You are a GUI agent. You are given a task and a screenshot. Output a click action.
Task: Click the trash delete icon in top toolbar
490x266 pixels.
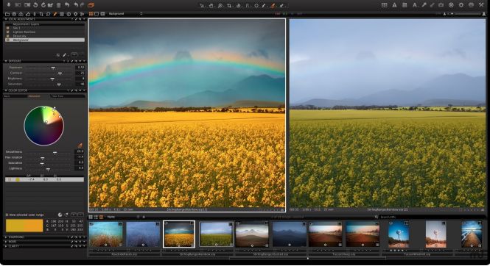click(x=58, y=5)
